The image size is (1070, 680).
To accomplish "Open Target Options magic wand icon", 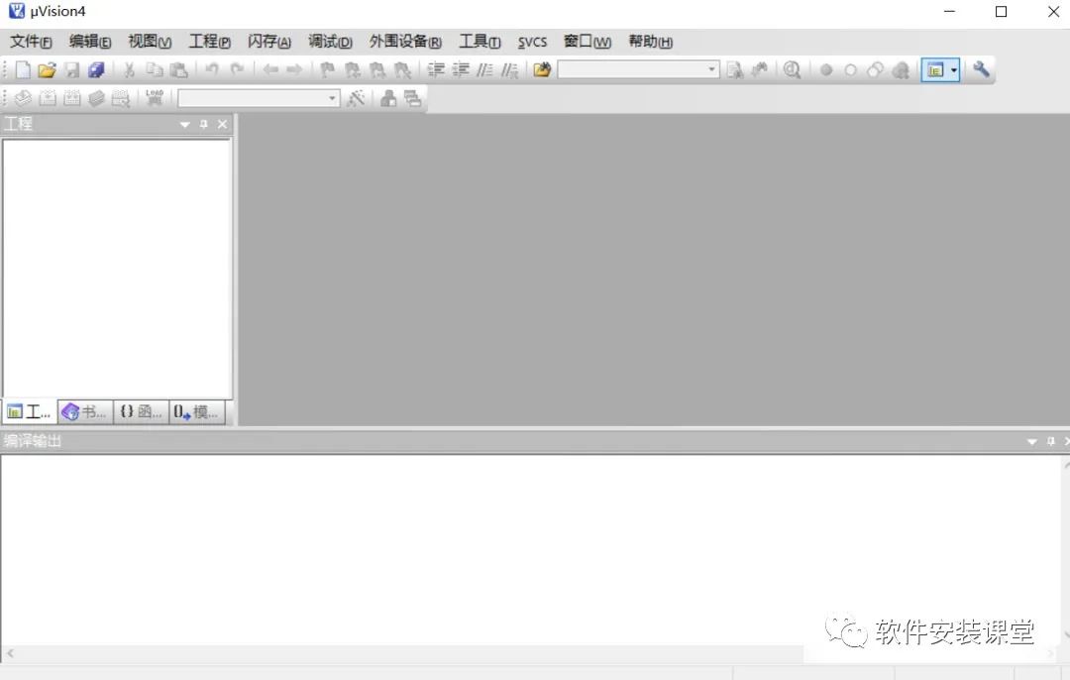I will pyautogui.click(x=356, y=98).
